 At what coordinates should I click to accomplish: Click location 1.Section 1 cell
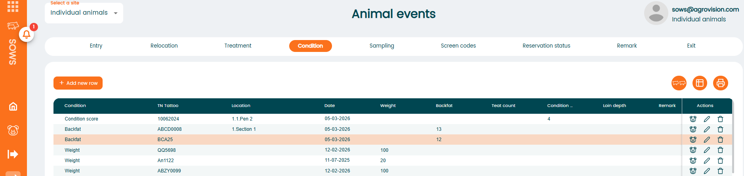(244, 129)
